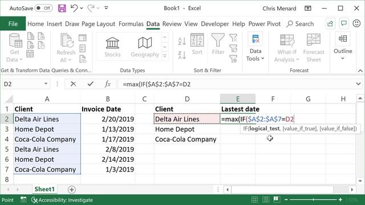Click the zoom out minus button

pyautogui.click(x=286, y=200)
